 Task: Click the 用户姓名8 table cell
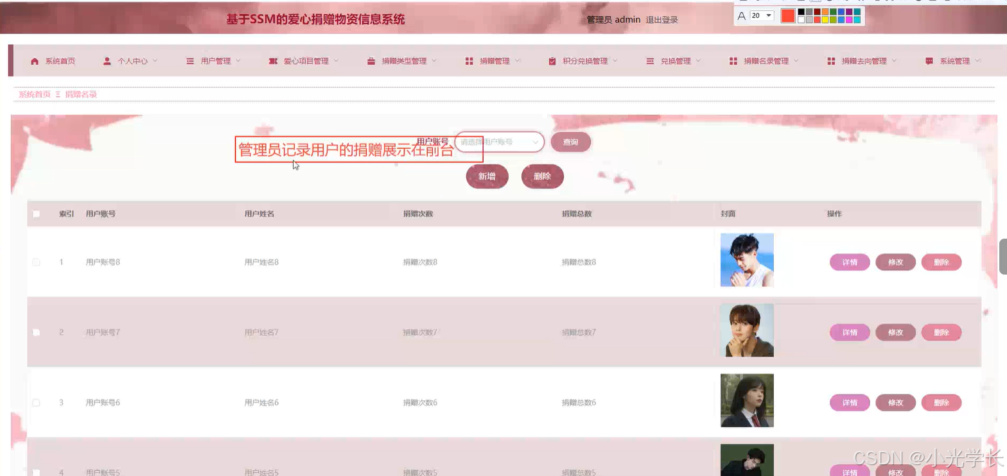(261, 262)
